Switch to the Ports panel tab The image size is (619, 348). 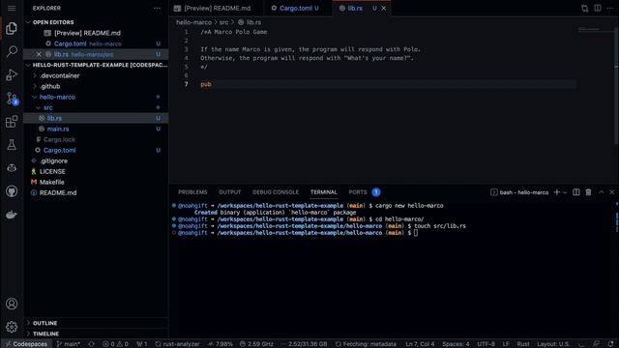tap(358, 192)
